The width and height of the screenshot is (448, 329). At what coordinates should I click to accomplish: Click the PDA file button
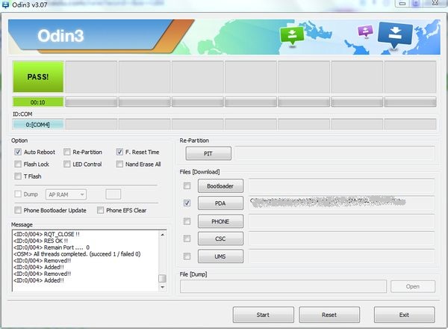click(x=220, y=203)
